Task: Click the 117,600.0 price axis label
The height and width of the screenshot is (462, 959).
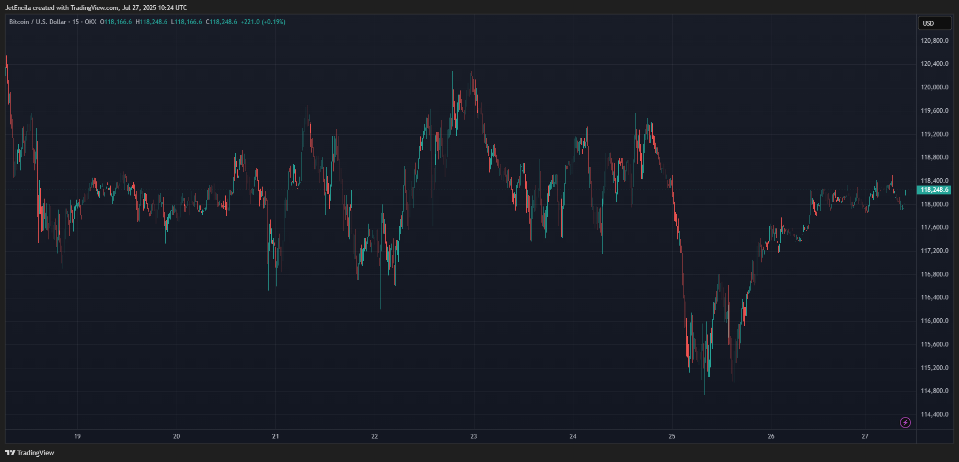Action: click(934, 227)
